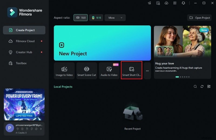The width and height of the screenshot is (216, 140).
Task: Expand the More aspect ratio dropdown
Action: click(x=115, y=18)
